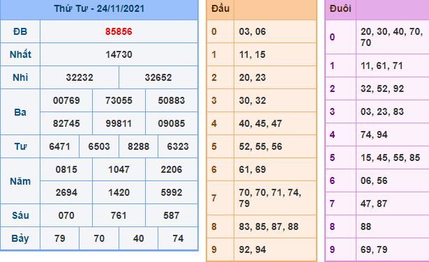
Task: Click the Nhì row label
Action: pyautogui.click(x=20, y=77)
